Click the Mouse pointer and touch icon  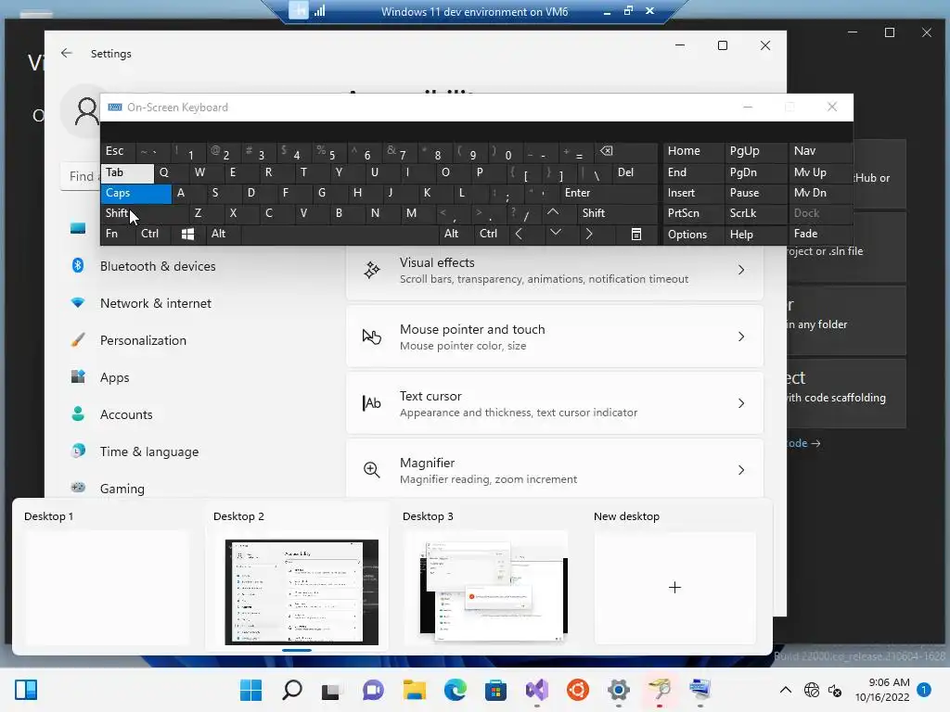point(371,337)
